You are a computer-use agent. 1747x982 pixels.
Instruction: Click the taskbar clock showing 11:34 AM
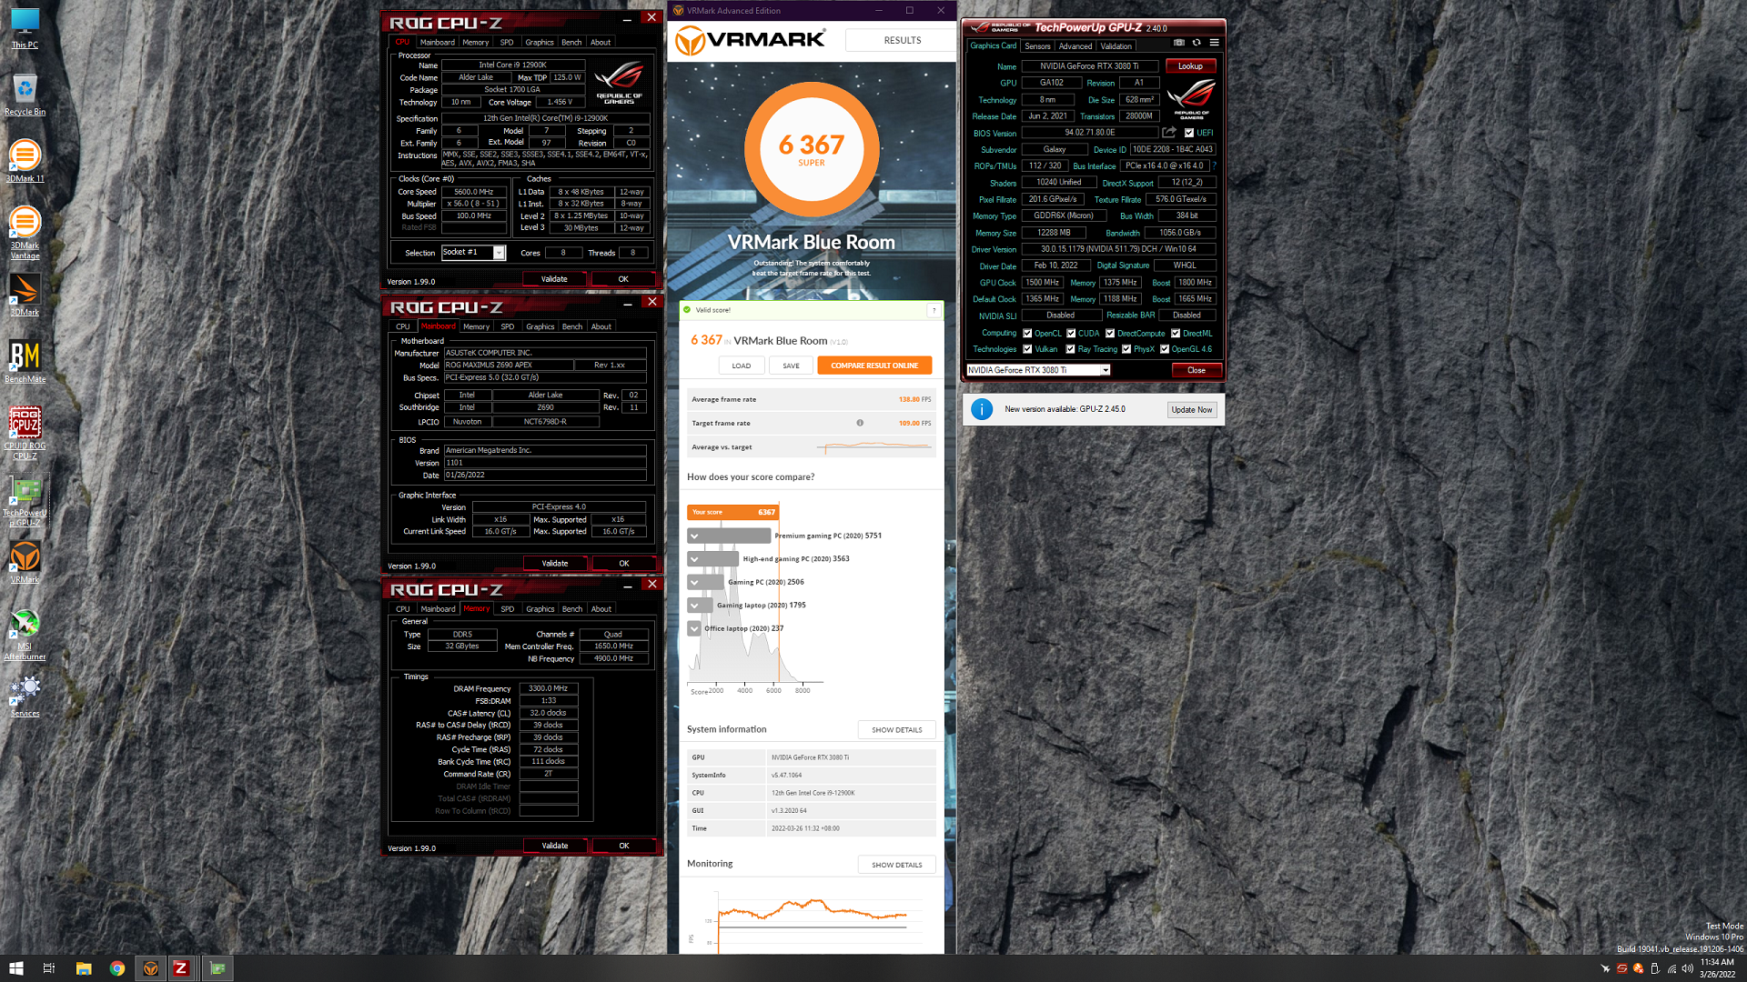[1717, 968]
